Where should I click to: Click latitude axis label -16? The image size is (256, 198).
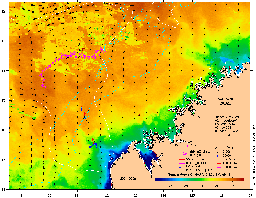tap(3, 130)
